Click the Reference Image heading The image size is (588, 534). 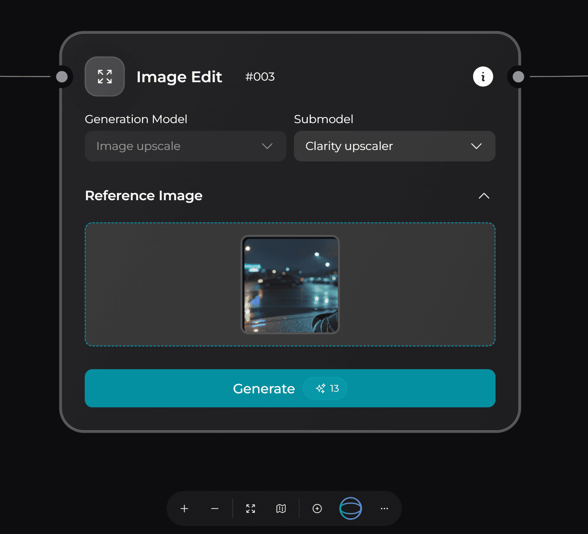(x=144, y=196)
